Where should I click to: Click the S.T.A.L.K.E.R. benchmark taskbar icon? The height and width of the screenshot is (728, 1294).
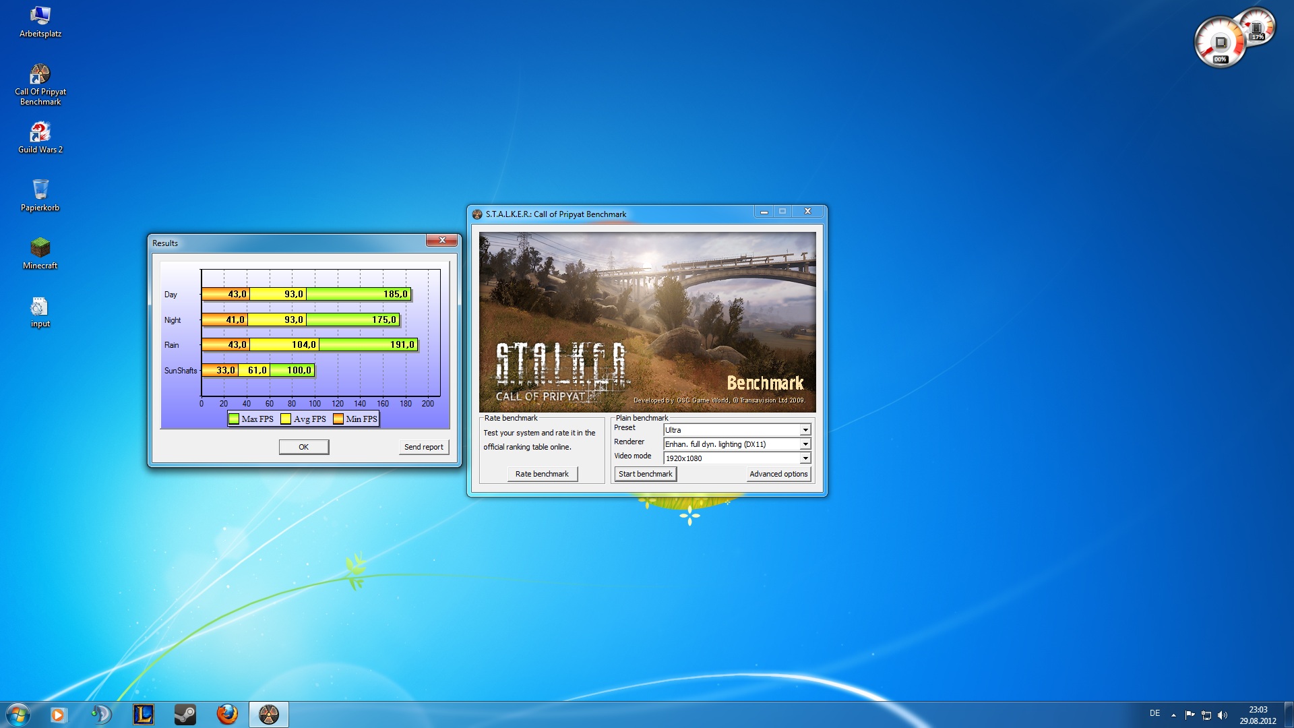(x=269, y=715)
